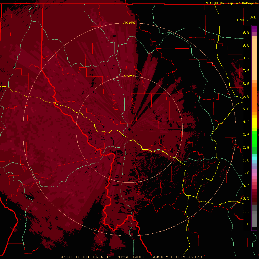The height and width of the screenshot is (259, 259).
Task: Click the 9.0 value on the color scale
Action: 246,45
